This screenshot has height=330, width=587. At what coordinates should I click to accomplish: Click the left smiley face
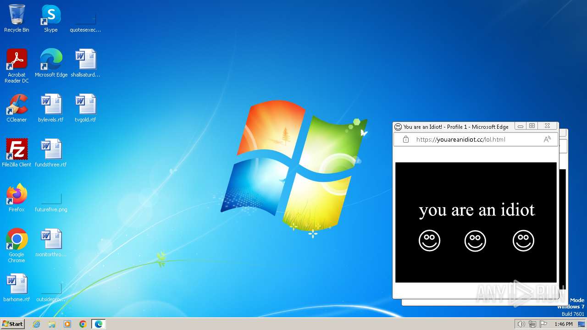pyautogui.click(x=429, y=241)
